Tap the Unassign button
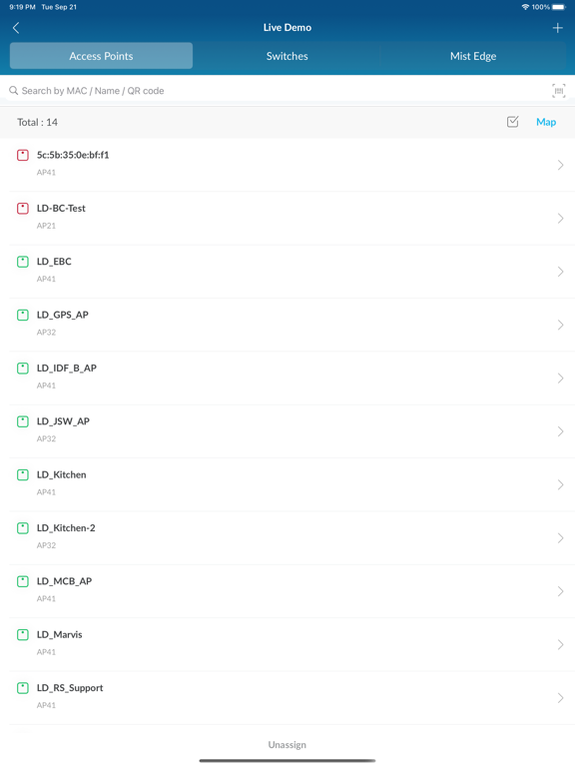The height and width of the screenshot is (767, 575). click(287, 744)
